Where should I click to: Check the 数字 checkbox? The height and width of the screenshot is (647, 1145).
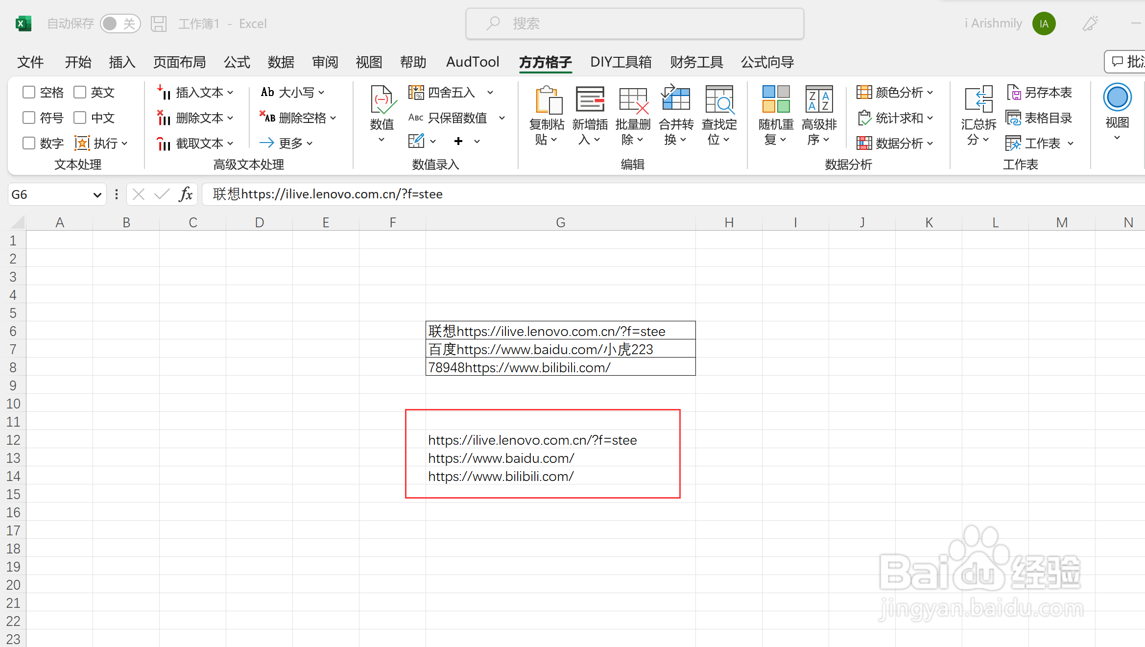pos(29,143)
